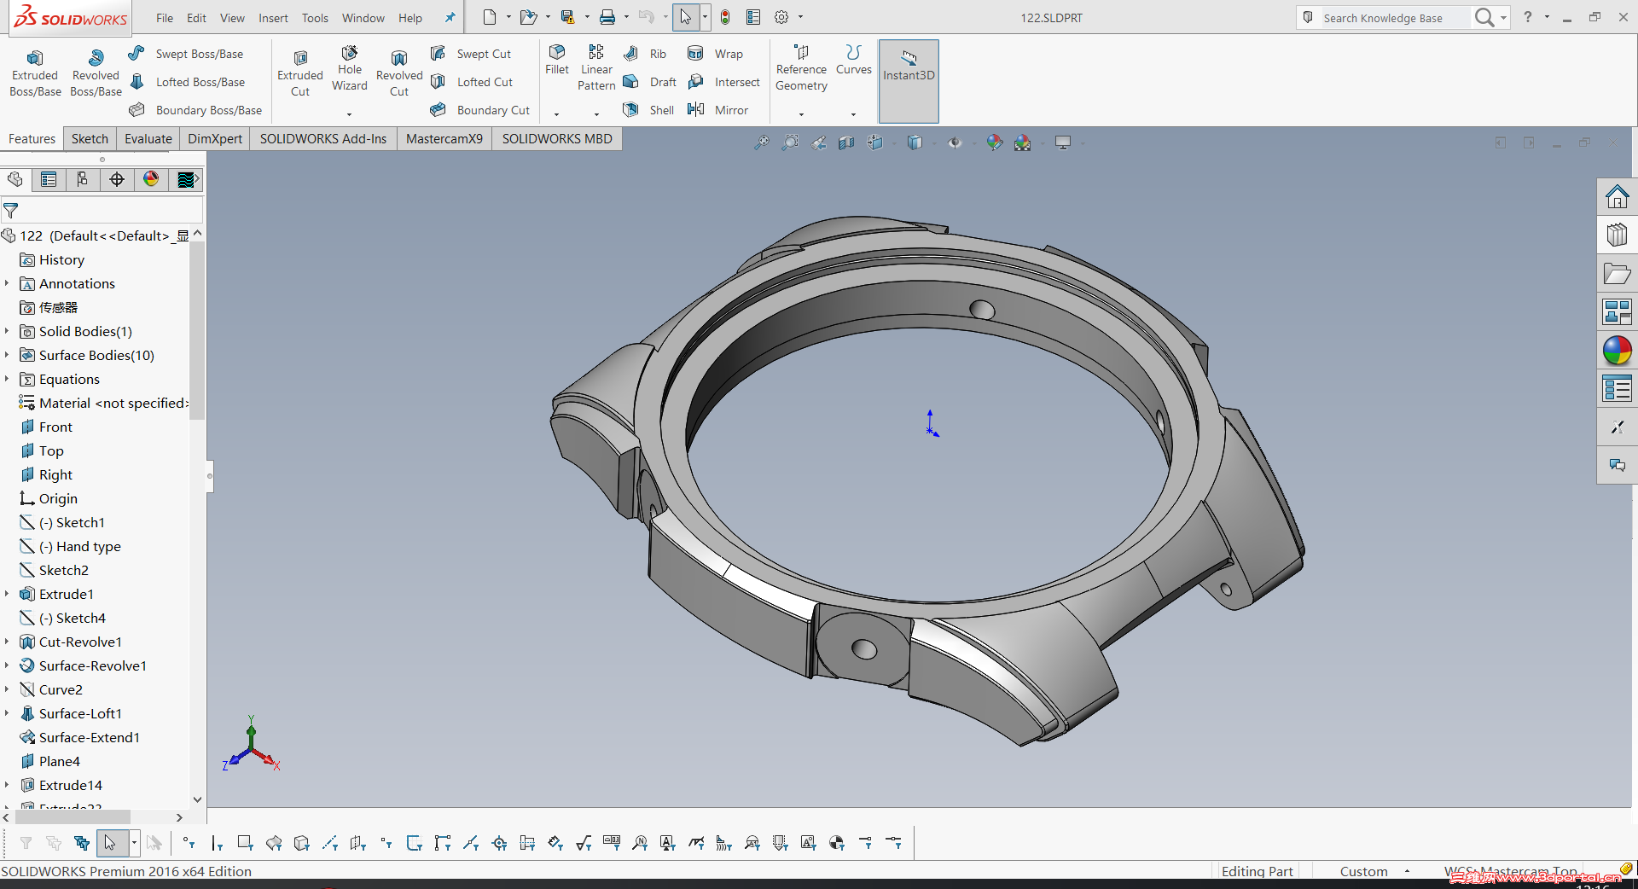The width and height of the screenshot is (1638, 889).
Task: Toggle the rebuild traffic light icon
Action: (x=725, y=18)
